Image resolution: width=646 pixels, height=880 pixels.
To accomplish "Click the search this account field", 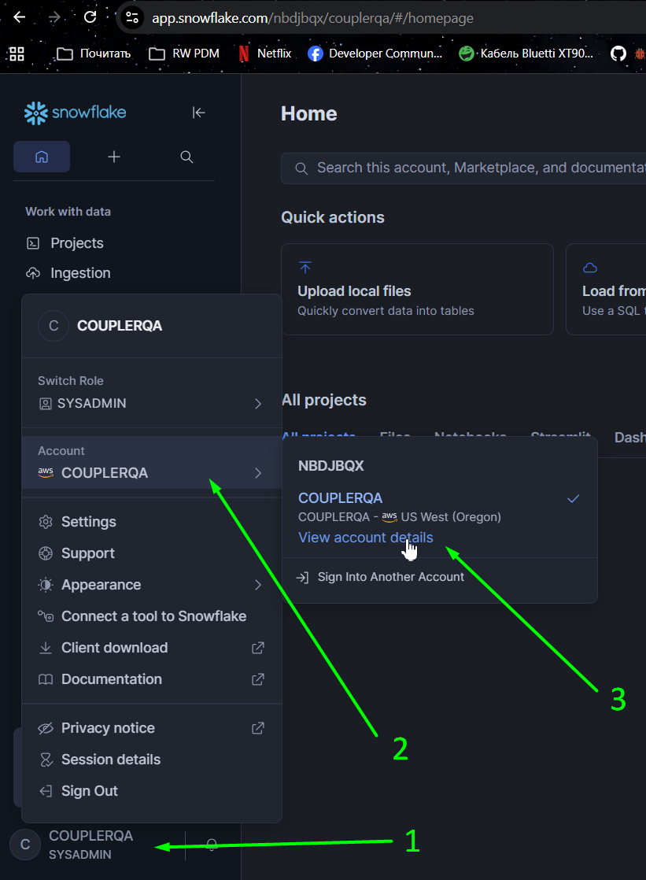I will [463, 168].
